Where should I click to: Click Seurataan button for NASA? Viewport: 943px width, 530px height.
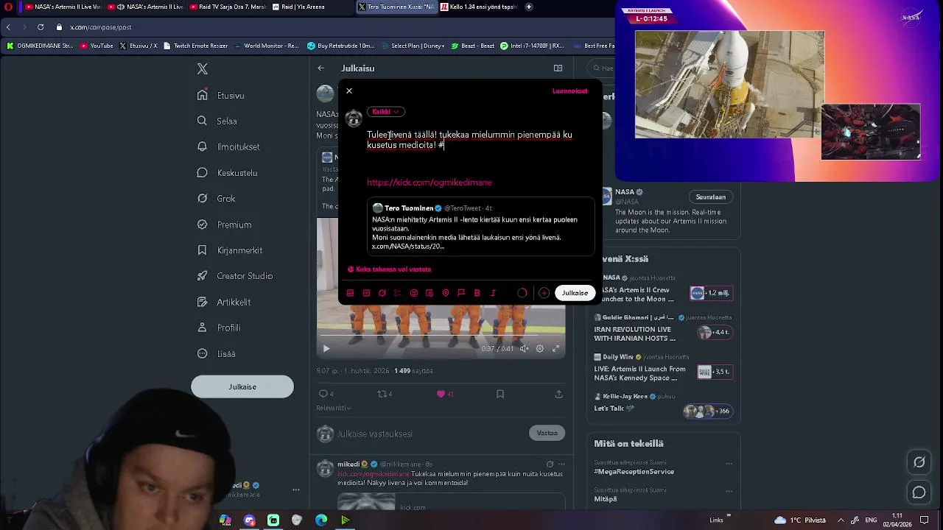711,197
